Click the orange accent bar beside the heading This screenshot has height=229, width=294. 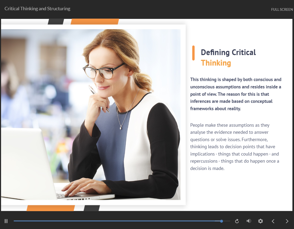193,53
